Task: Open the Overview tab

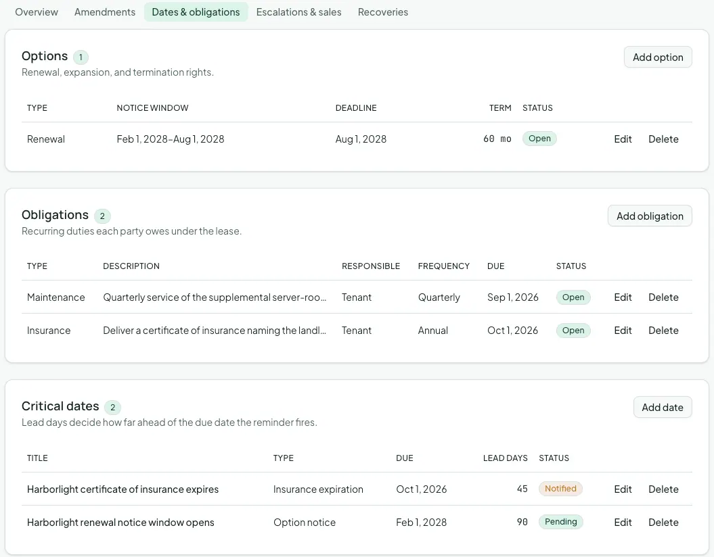Action: [x=37, y=12]
